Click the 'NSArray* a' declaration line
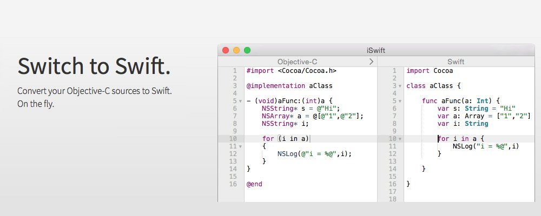This screenshot has width=541, height=216. 313,116
